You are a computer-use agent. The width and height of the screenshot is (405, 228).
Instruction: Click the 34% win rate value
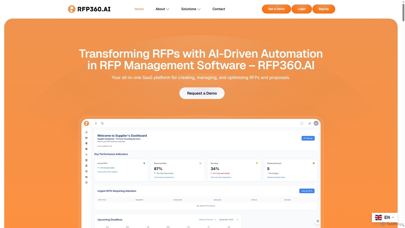tap(215, 169)
